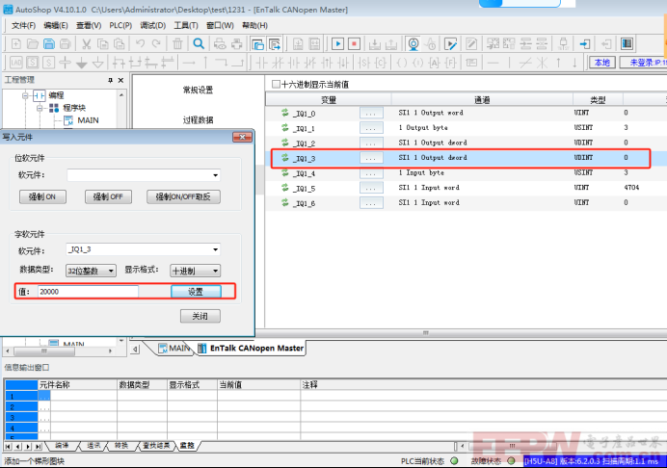This screenshot has width=667, height=468.
Task: Collapse the 程序块 tree node
Action: tap(40, 108)
